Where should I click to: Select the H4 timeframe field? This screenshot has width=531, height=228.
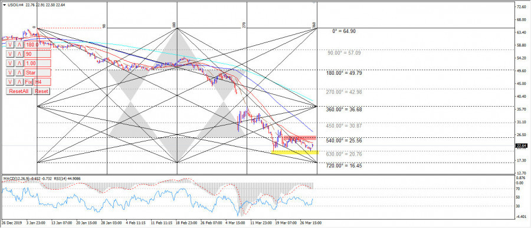point(42,81)
